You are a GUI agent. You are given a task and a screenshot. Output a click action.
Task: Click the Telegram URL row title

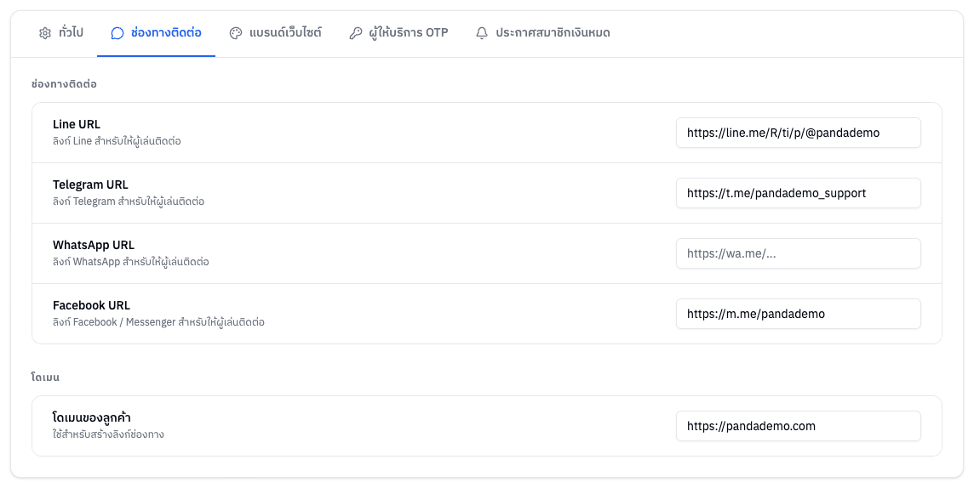click(x=90, y=184)
